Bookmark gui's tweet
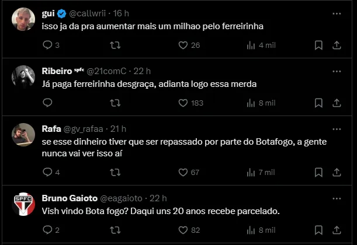The width and height of the screenshot is (357, 245). 318,45
